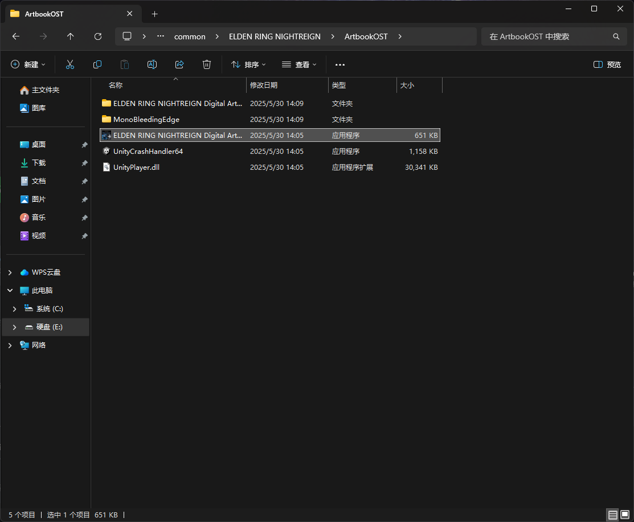
Task: Unpin 图片 from quick access
Action: click(x=84, y=199)
